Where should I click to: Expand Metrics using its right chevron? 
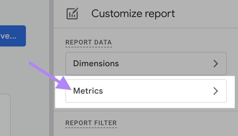[x=216, y=91]
